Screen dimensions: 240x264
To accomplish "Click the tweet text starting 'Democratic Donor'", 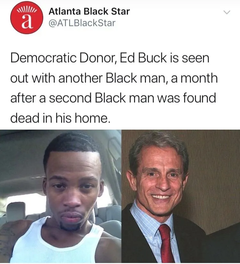I will 114,88.
